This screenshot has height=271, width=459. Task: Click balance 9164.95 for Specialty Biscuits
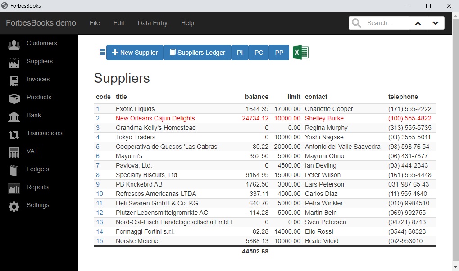pos(257,175)
